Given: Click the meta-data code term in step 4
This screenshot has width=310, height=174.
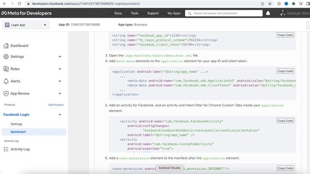Looking at the screenshot, I should point(125,61).
